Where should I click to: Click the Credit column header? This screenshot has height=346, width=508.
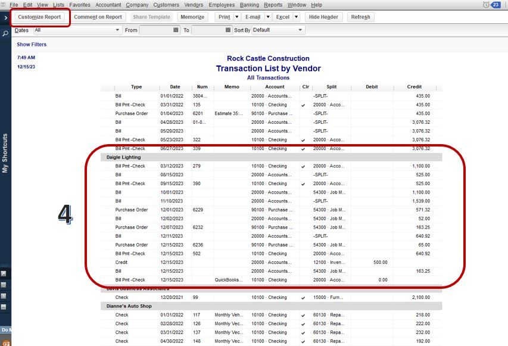click(x=414, y=87)
